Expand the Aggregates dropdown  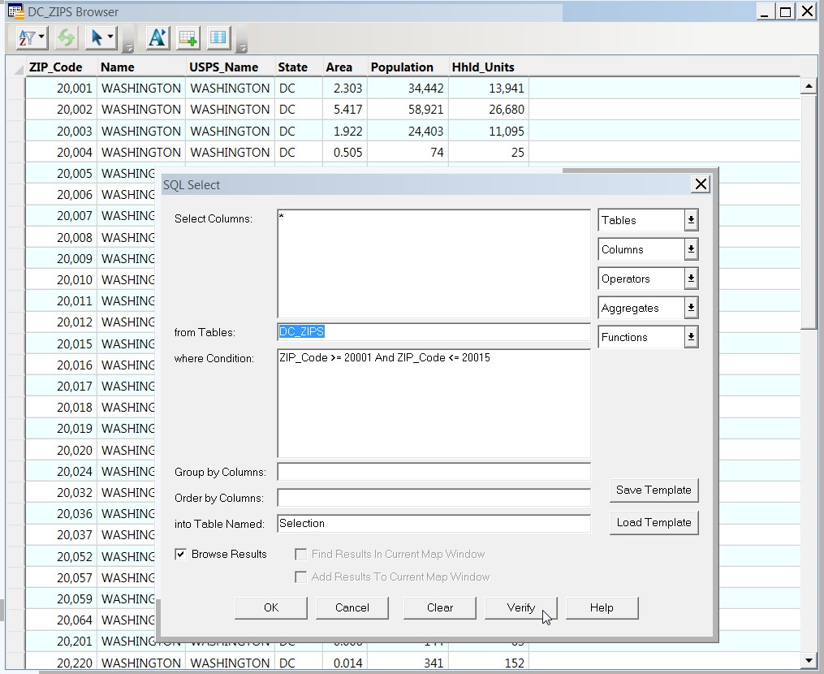(x=690, y=308)
